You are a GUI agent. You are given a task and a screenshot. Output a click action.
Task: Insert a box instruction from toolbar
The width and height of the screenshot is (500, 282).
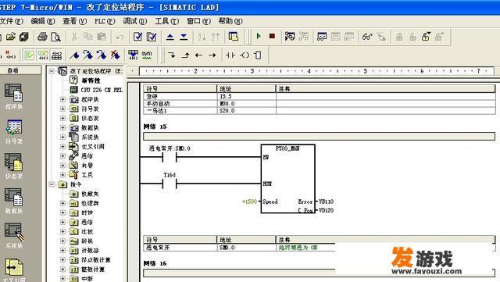pos(258,55)
